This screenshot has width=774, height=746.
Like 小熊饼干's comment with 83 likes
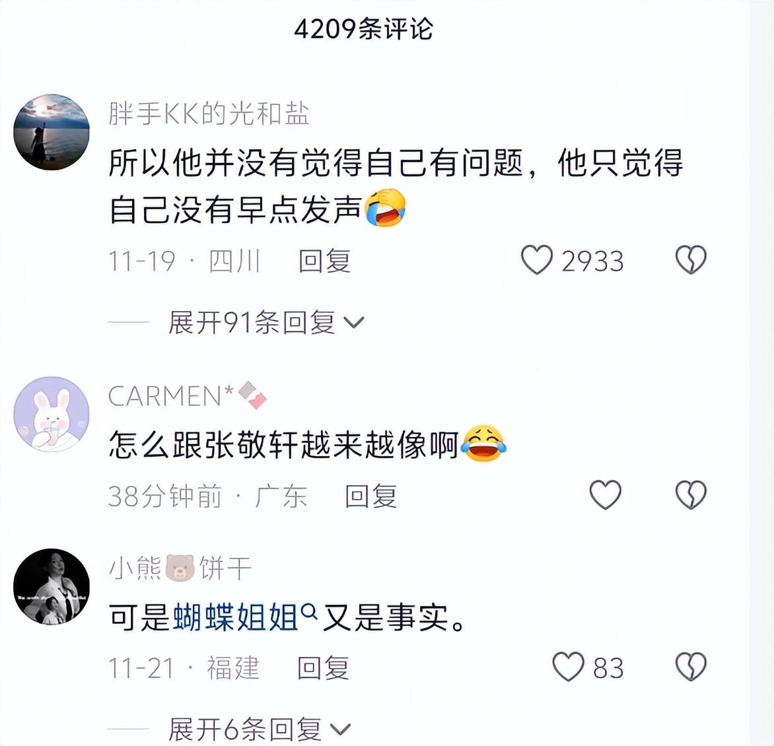pos(568,667)
